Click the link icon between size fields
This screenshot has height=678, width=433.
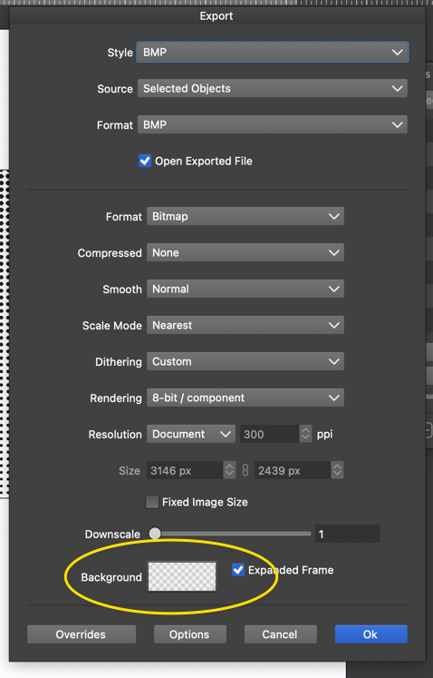click(x=245, y=470)
